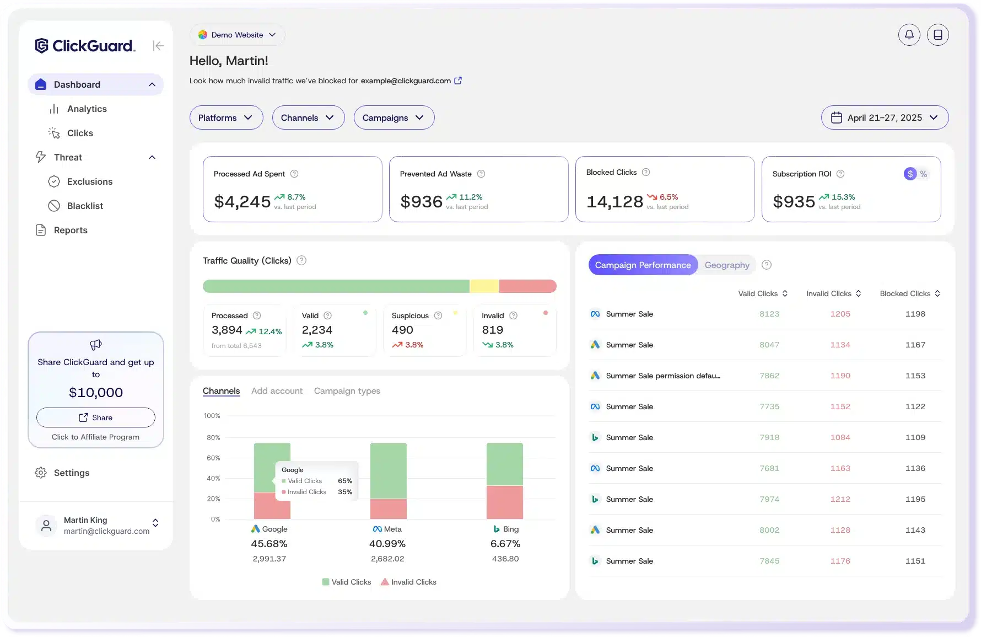
Task: Collapse the Threat section chevron
Action: click(152, 157)
